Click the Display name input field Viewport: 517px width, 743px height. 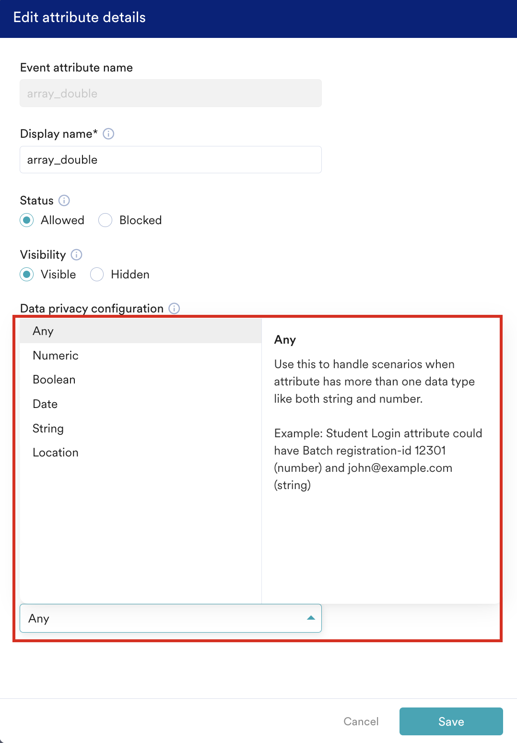coord(171,159)
